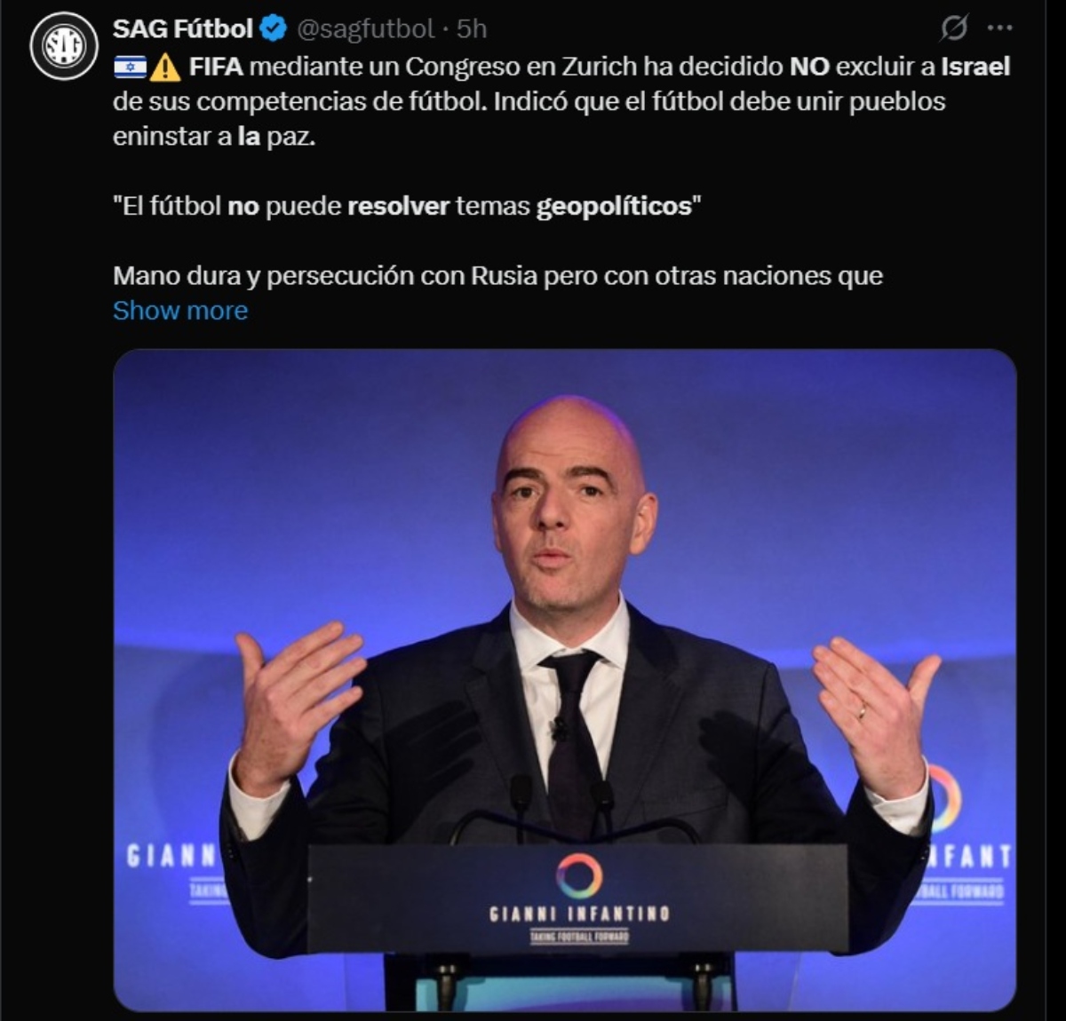Click the GIANNI INFANTINO text on the lectern

[x=579, y=914]
